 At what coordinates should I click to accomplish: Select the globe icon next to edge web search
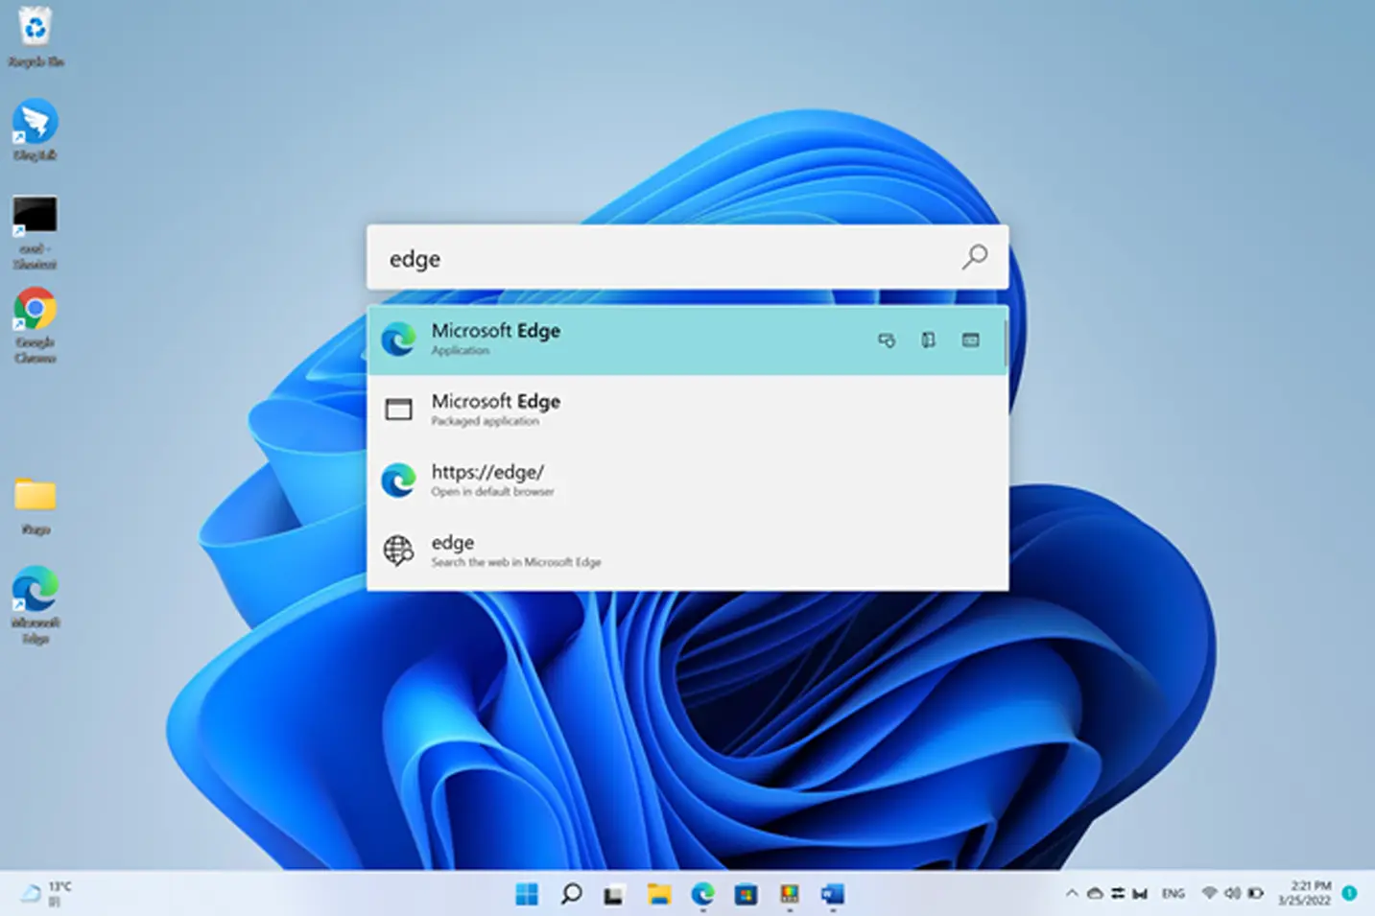coord(400,550)
